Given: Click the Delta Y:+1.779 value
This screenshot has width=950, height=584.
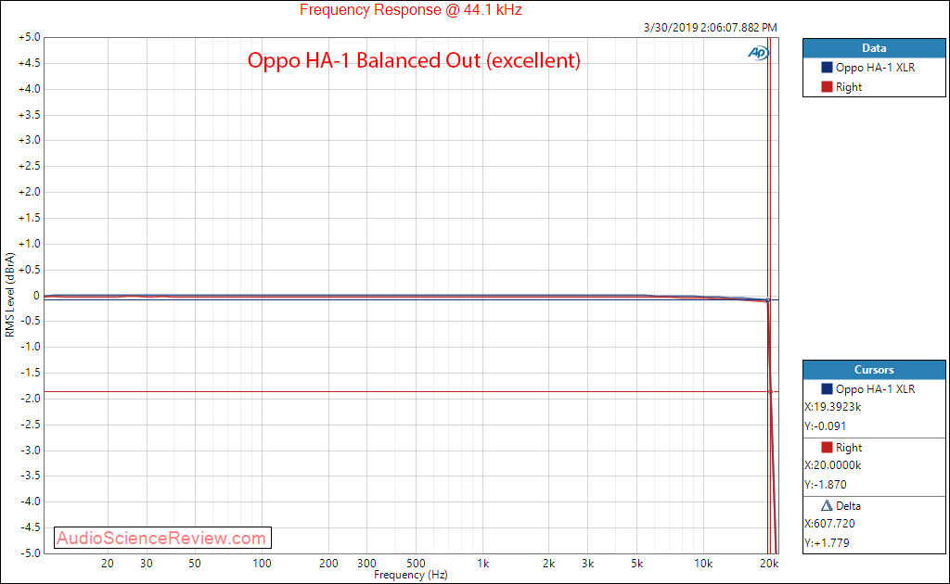Looking at the screenshot, I should click(827, 543).
